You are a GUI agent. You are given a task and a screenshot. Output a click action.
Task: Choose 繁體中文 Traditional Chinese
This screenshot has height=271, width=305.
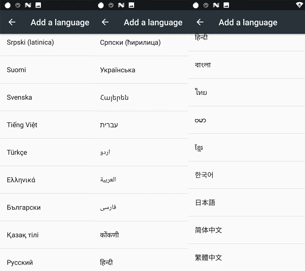[x=246, y=257]
